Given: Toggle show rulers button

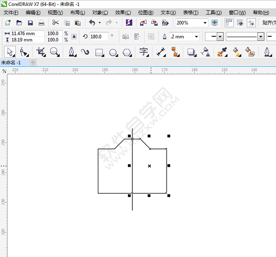Looking at the screenshot, I should [x=229, y=23].
